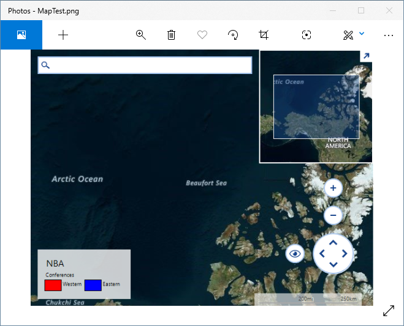The height and width of the screenshot is (326, 404).
Task: Rotate the image using rotate icon
Action: click(x=233, y=35)
